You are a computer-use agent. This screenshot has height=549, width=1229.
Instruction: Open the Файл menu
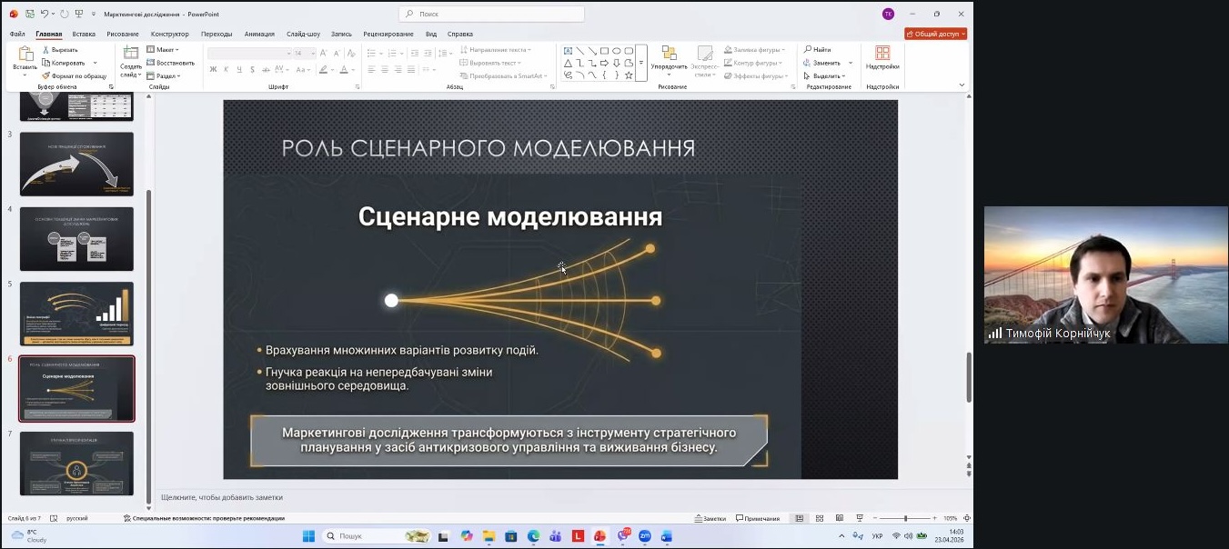[17, 34]
